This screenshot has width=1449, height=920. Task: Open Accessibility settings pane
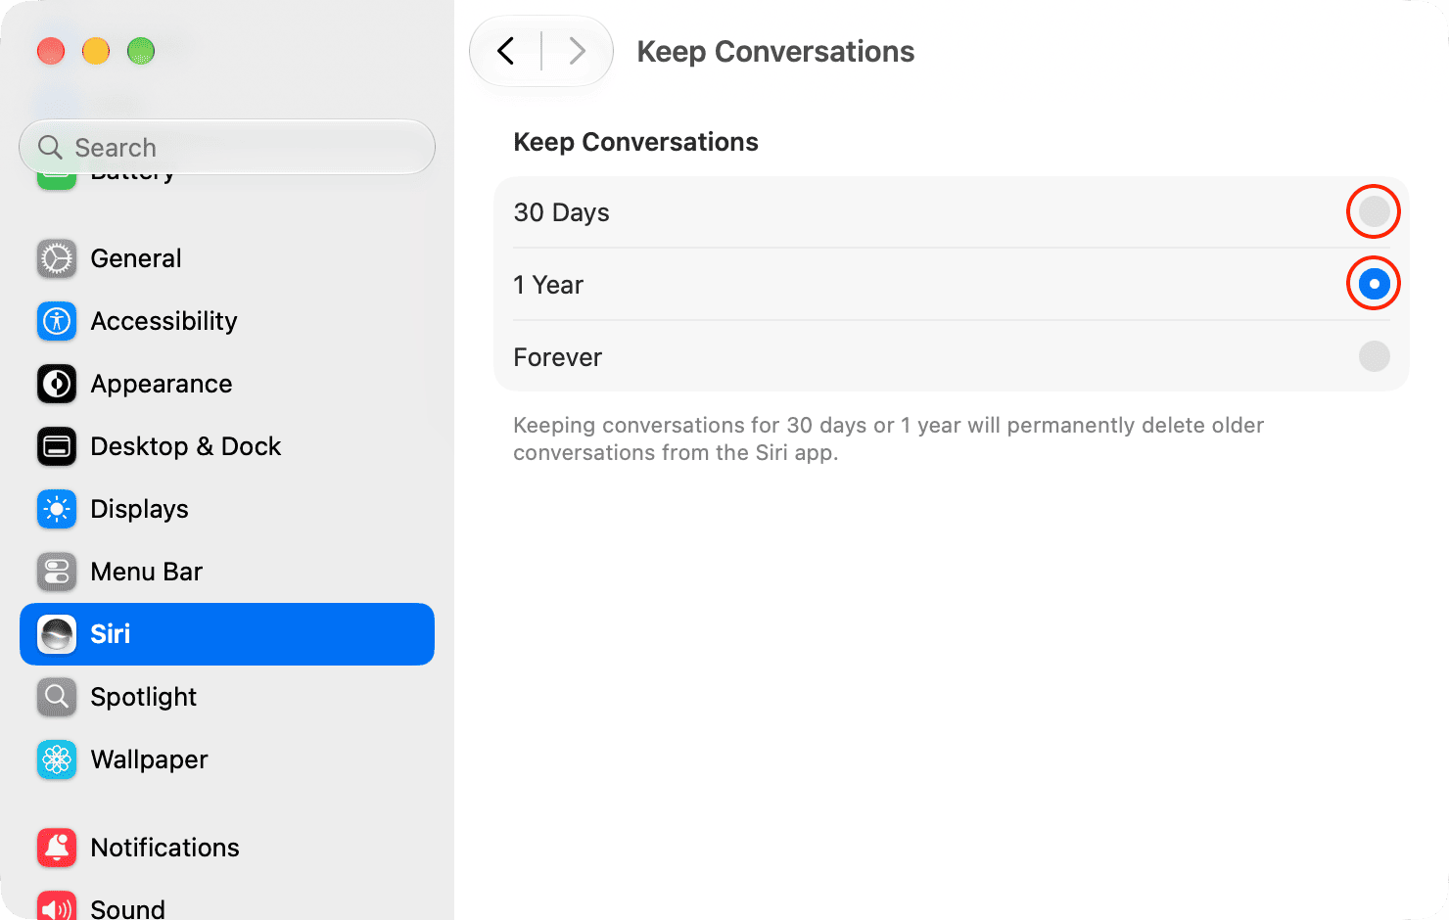[227, 321]
